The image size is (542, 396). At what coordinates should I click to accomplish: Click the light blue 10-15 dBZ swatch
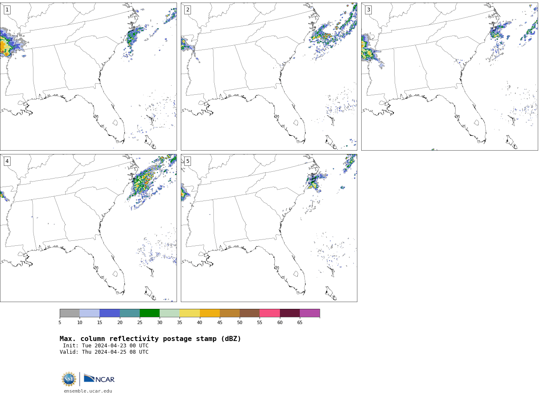pos(90,313)
